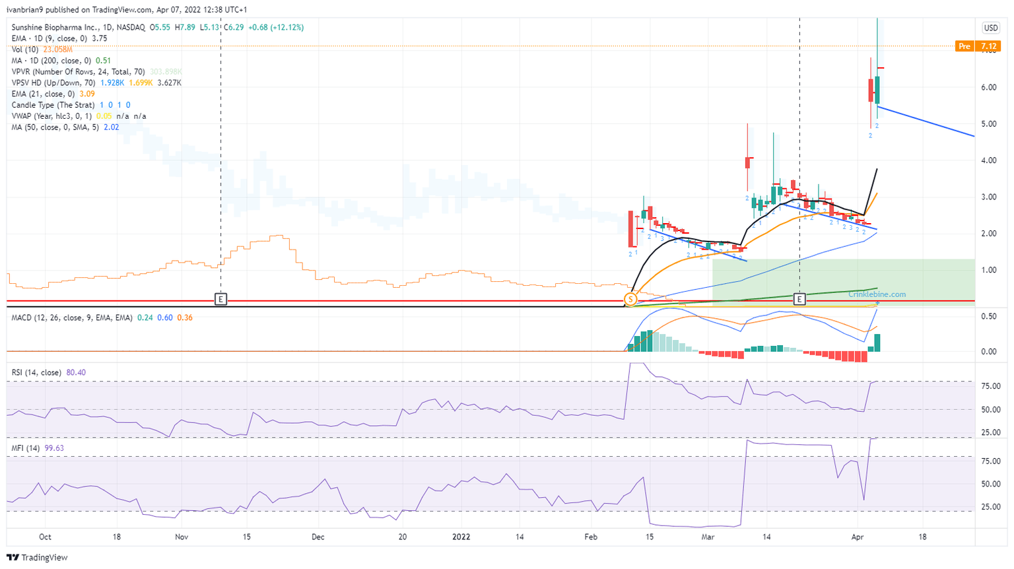This screenshot has width=1014, height=569.
Task: Click the orange Pre 7.12 price label
Action: (976, 46)
